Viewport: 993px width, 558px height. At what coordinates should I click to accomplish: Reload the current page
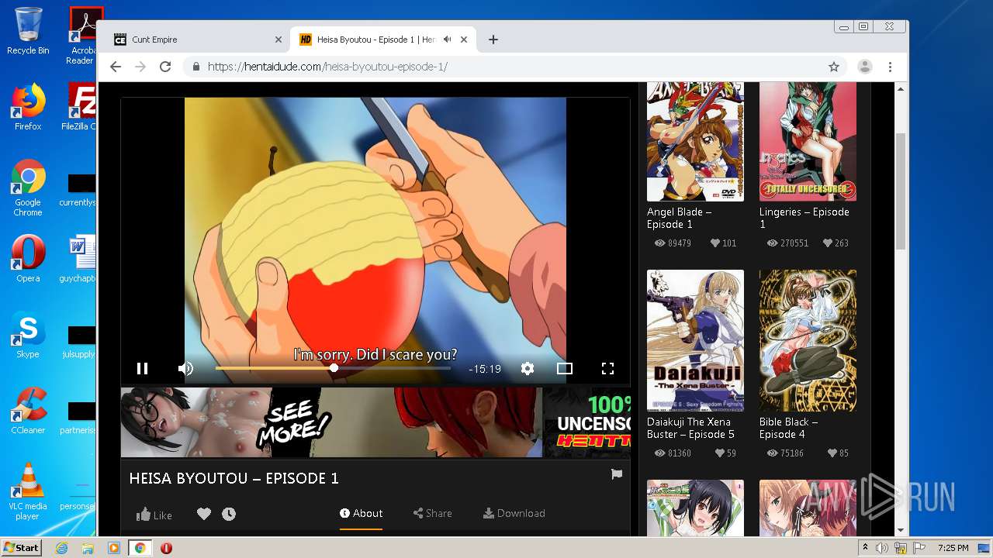[x=165, y=67]
